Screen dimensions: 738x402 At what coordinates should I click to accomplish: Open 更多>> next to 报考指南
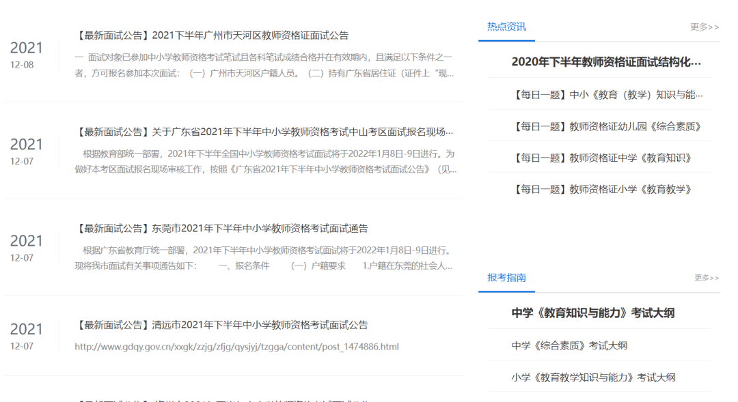pyautogui.click(x=707, y=278)
